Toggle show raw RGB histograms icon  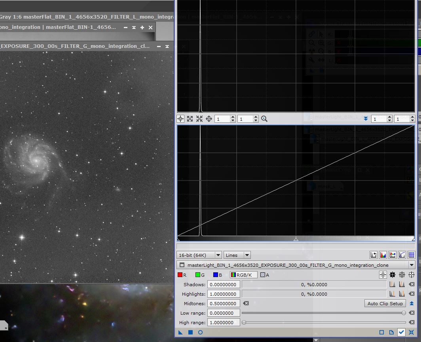pos(383,255)
